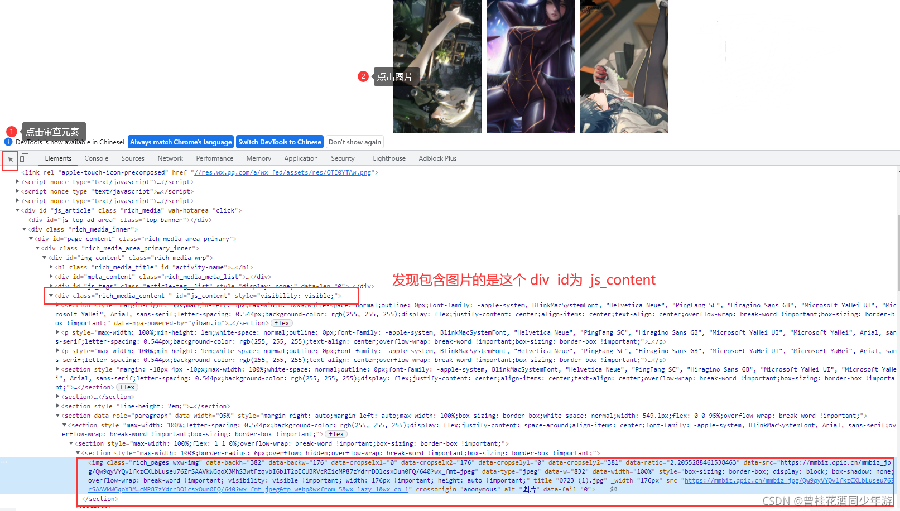Expand the first script nonce node
This screenshot has width=900, height=511.
[18, 182]
